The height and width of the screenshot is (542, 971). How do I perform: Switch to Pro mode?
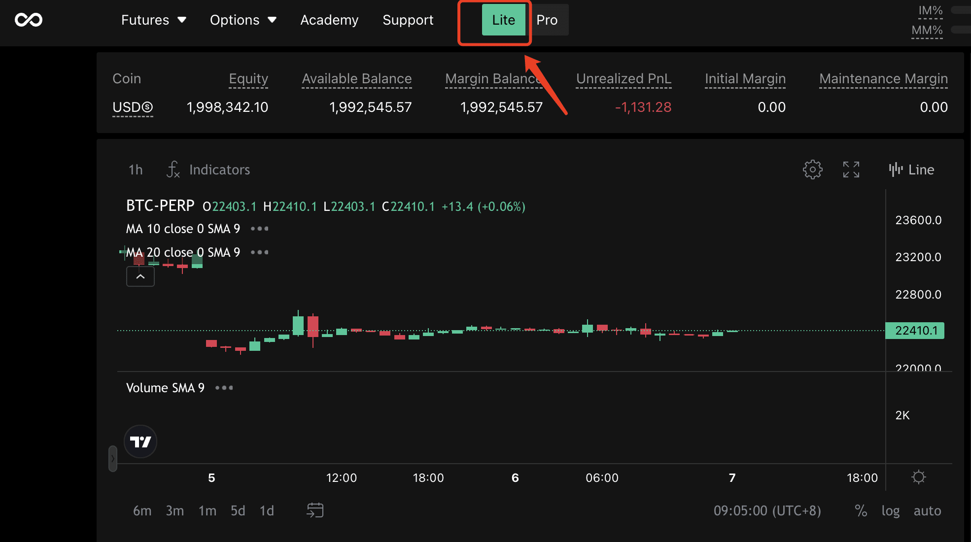click(x=547, y=20)
